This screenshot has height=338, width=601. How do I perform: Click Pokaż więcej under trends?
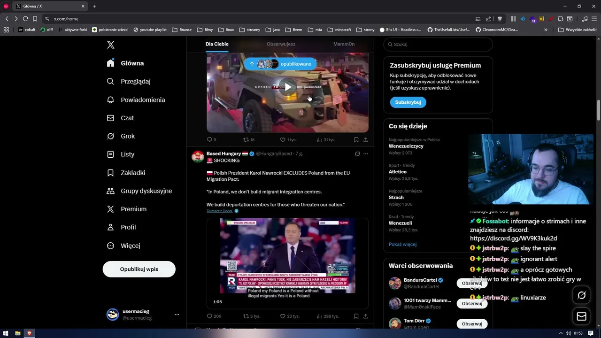(x=402, y=244)
